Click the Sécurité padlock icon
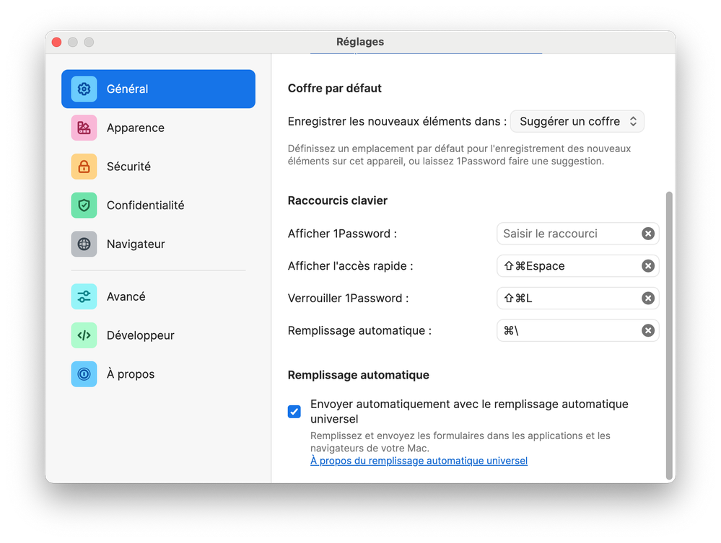 [84, 167]
